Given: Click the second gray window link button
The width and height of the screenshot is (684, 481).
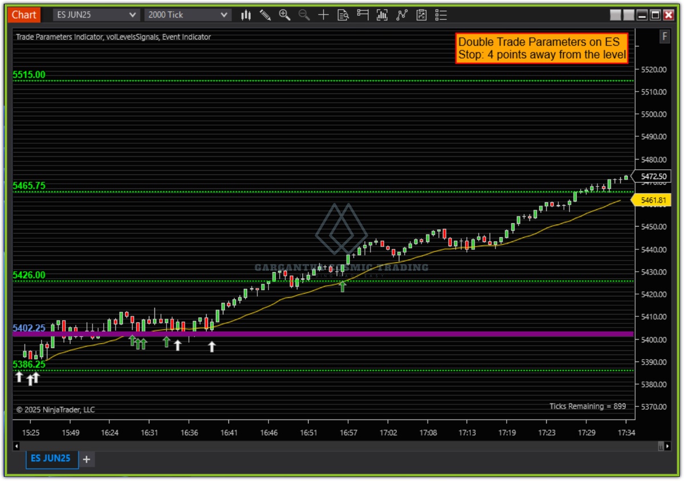Looking at the screenshot, I should [x=629, y=15].
